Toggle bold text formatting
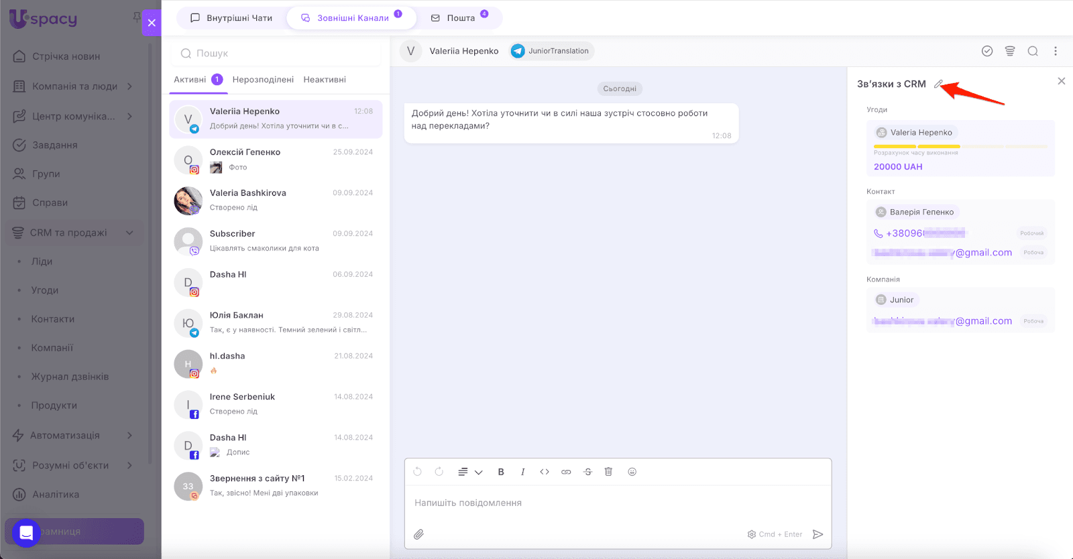This screenshot has height=559, width=1073. [x=501, y=472]
